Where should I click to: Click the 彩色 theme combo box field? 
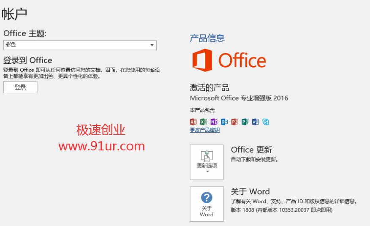pos(80,45)
